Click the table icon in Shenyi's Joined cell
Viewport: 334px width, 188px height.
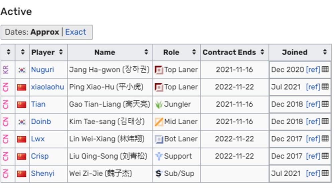[x=325, y=173]
